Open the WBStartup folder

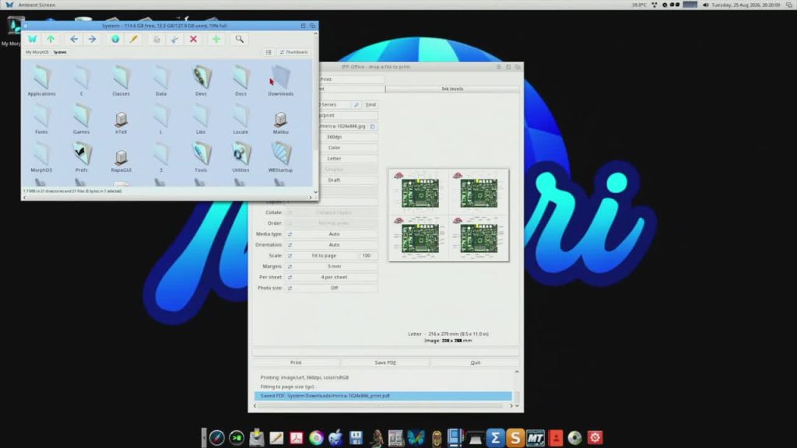point(280,157)
